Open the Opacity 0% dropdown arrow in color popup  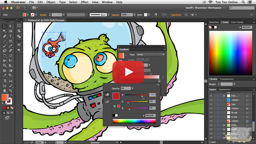tap(133, 88)
